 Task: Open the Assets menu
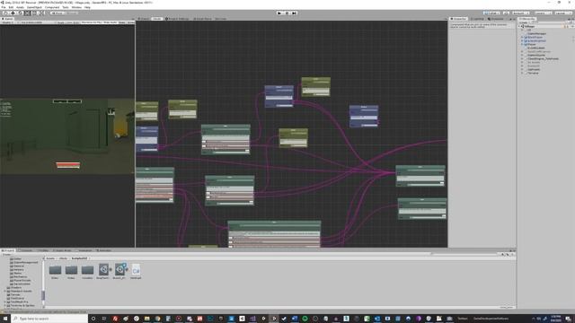click(20, 7)
